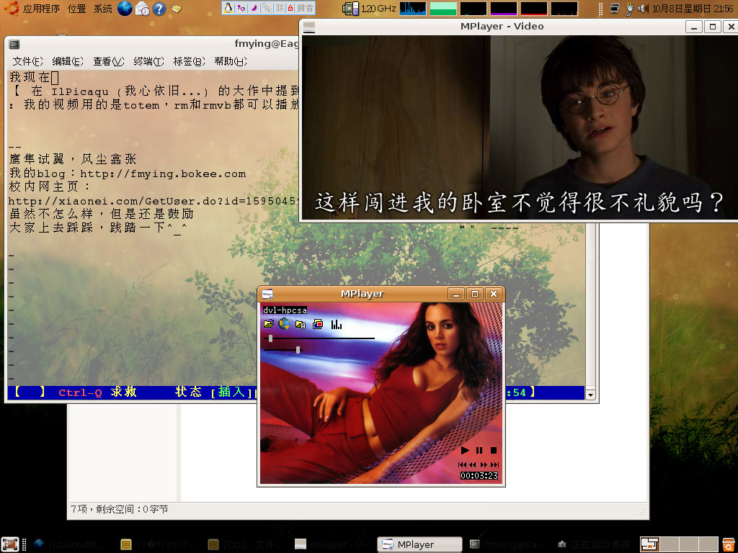Launch the web browser globe icon in top panel

(125, 9)
